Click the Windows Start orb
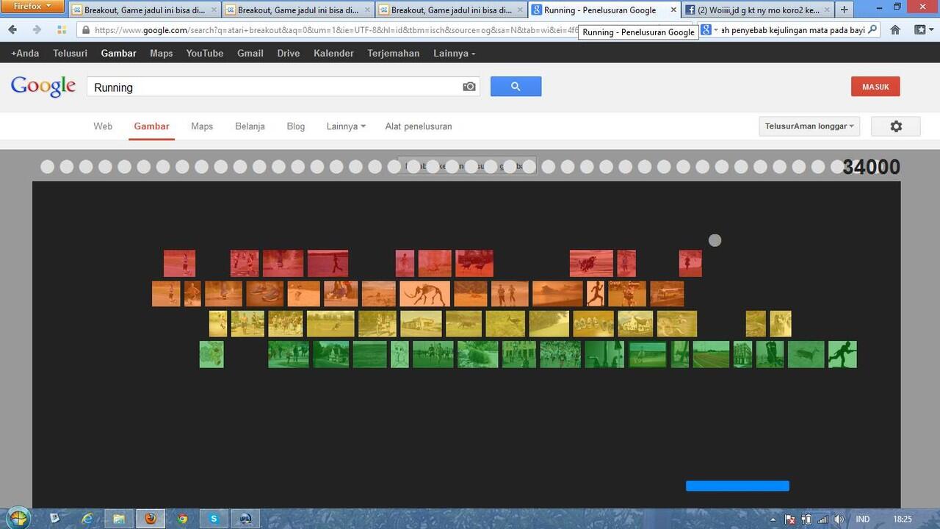Screen dimensions: 940x529 click(18, 518)
